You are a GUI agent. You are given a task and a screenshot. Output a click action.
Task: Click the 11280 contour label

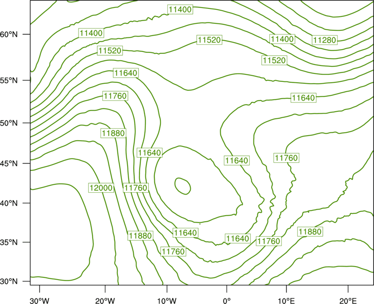click(x=324, y=40)
